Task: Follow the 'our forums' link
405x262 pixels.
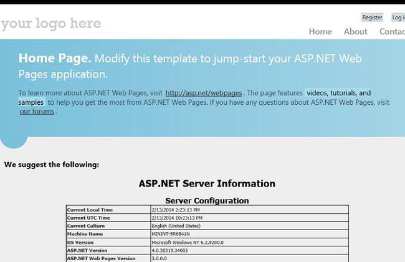Action: pyautogui.click(x=37, y=112)
